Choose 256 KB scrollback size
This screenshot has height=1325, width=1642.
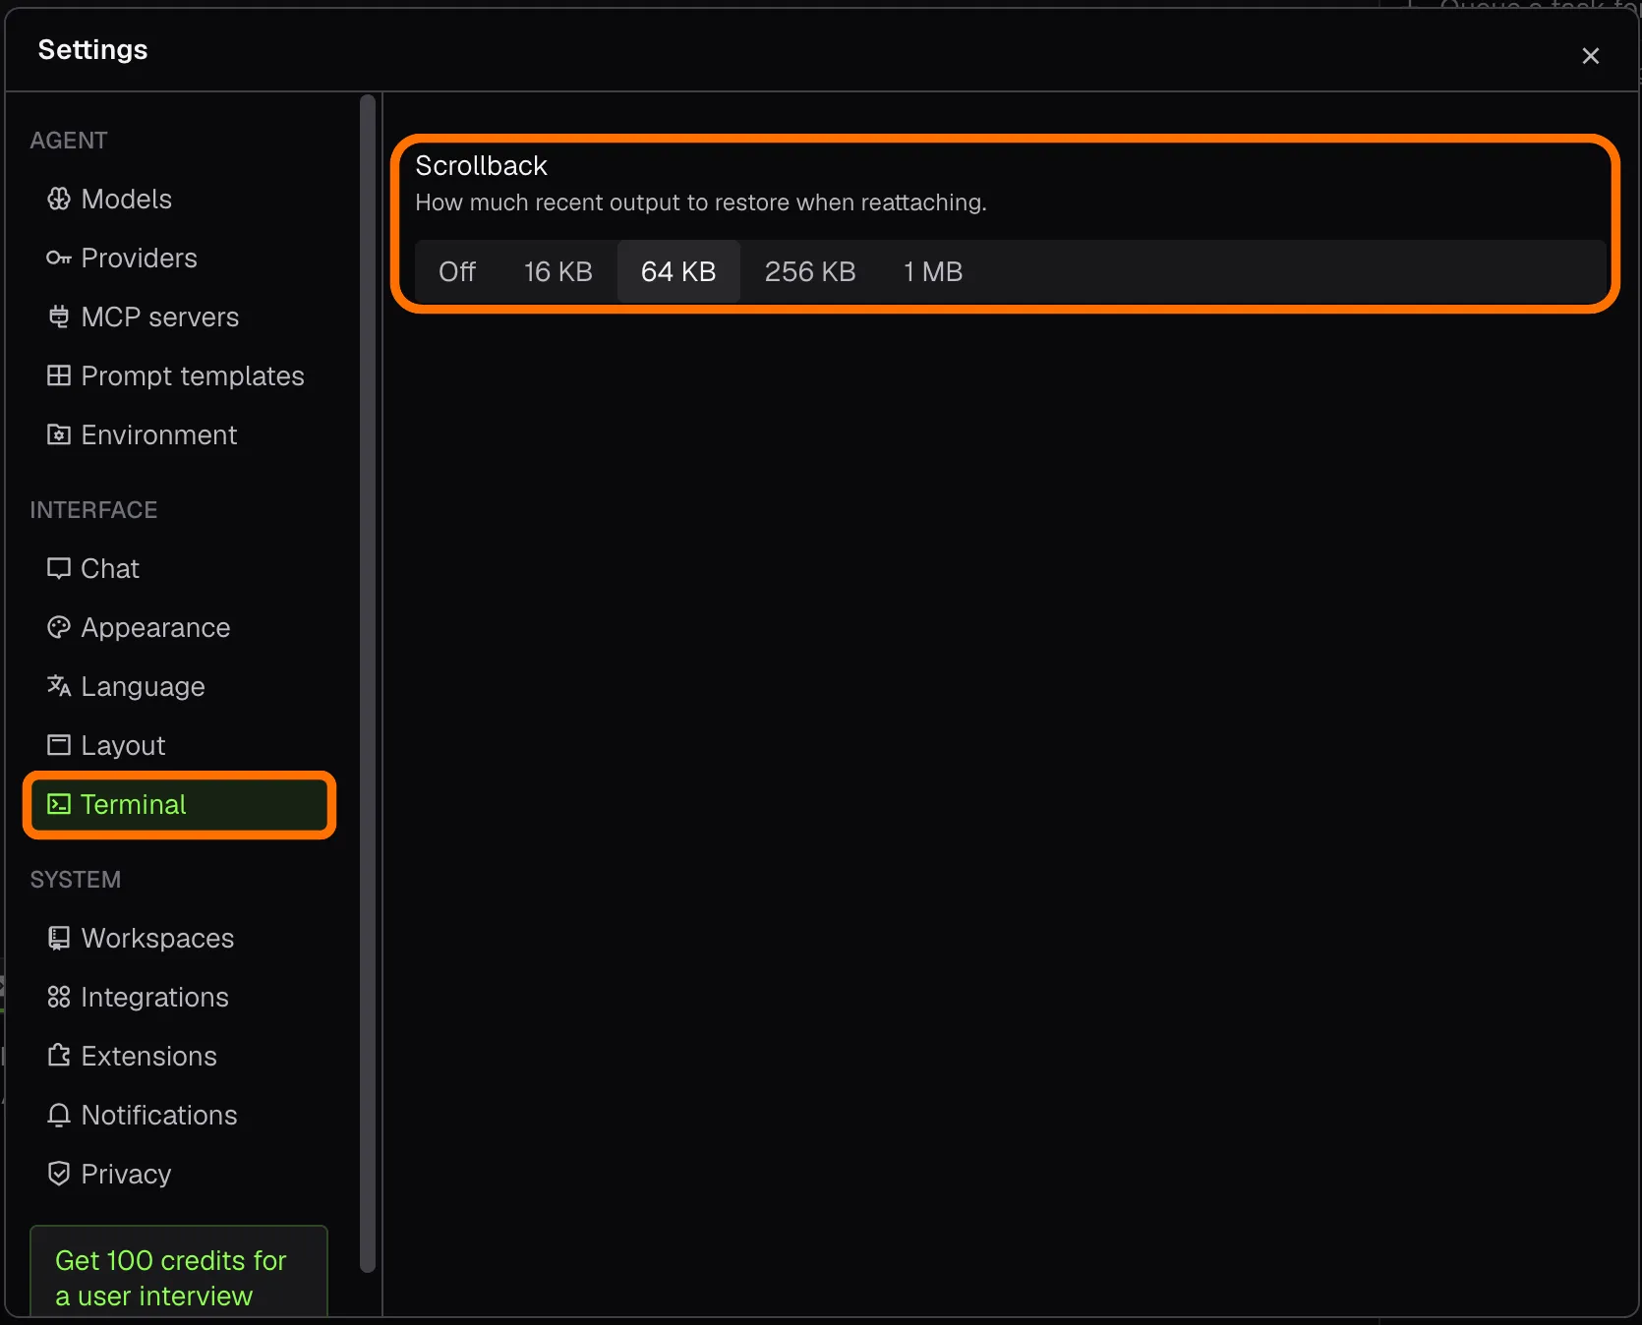[x=810, y=272]
